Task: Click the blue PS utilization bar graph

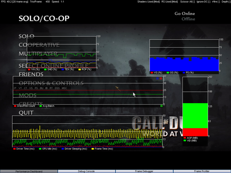Action: pyautogui.click(x=184, y=64)
